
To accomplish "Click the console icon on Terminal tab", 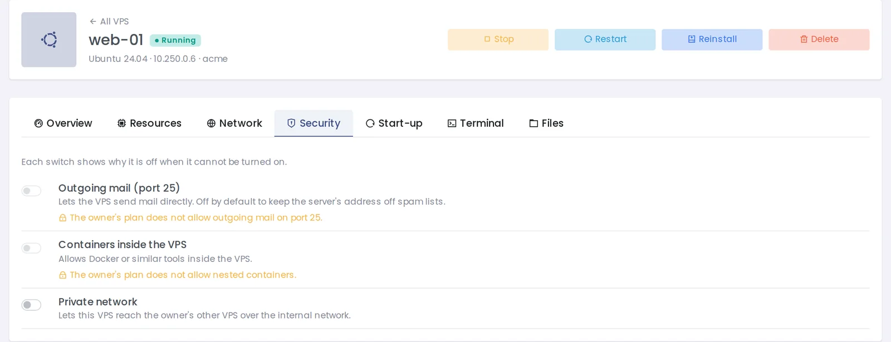I will [x=452, y=123].
